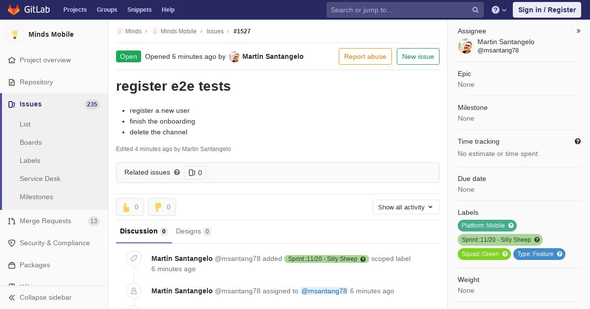Click the Collapse sidebar double-chevron icon
Image resolution: width=590 pixels, height=309 pixels.
[x=12, y=297]
